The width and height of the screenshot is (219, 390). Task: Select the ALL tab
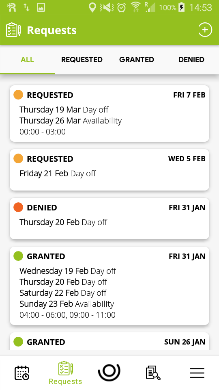pos(27,60)
